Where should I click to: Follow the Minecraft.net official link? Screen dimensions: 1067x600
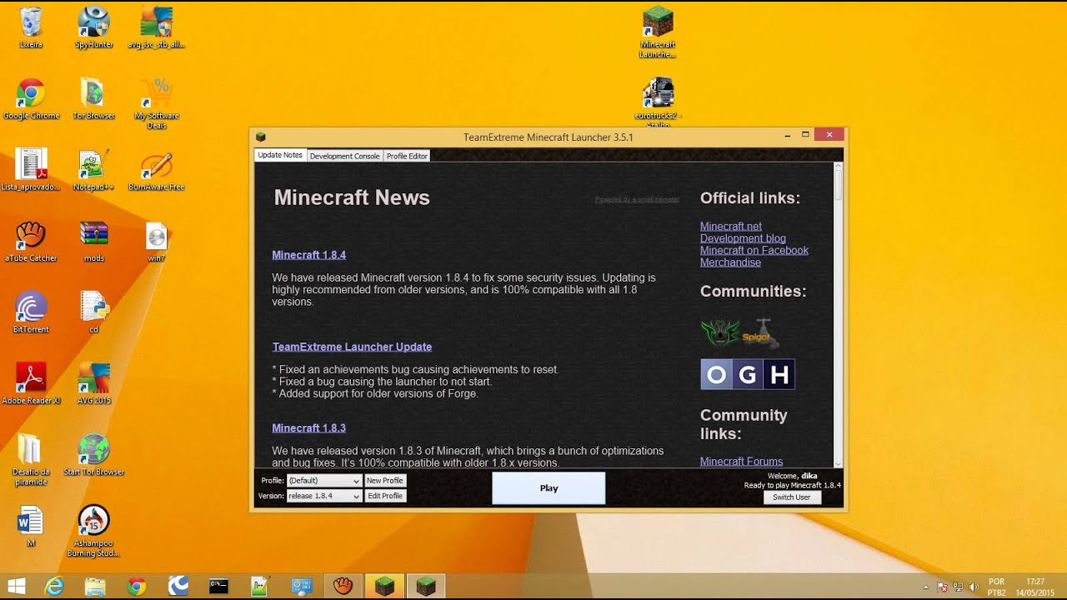731,226
